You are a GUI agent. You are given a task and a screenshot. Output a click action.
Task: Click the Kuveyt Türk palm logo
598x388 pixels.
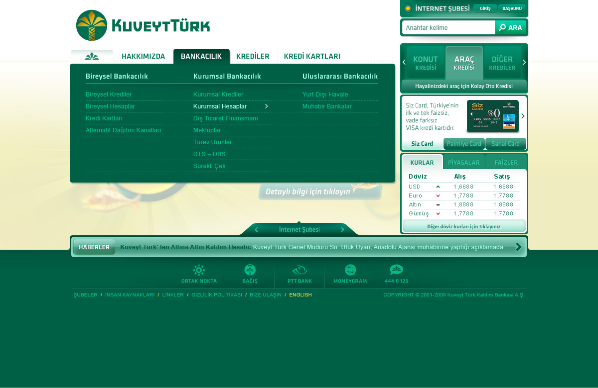(92, 25)
